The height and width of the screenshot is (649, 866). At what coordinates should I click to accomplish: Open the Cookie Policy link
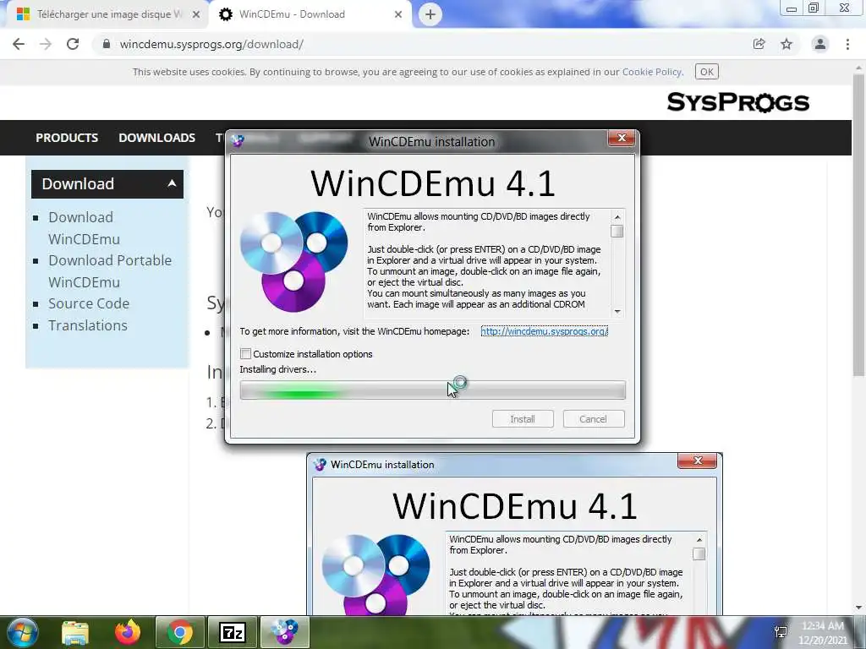[x=652, y=72]
